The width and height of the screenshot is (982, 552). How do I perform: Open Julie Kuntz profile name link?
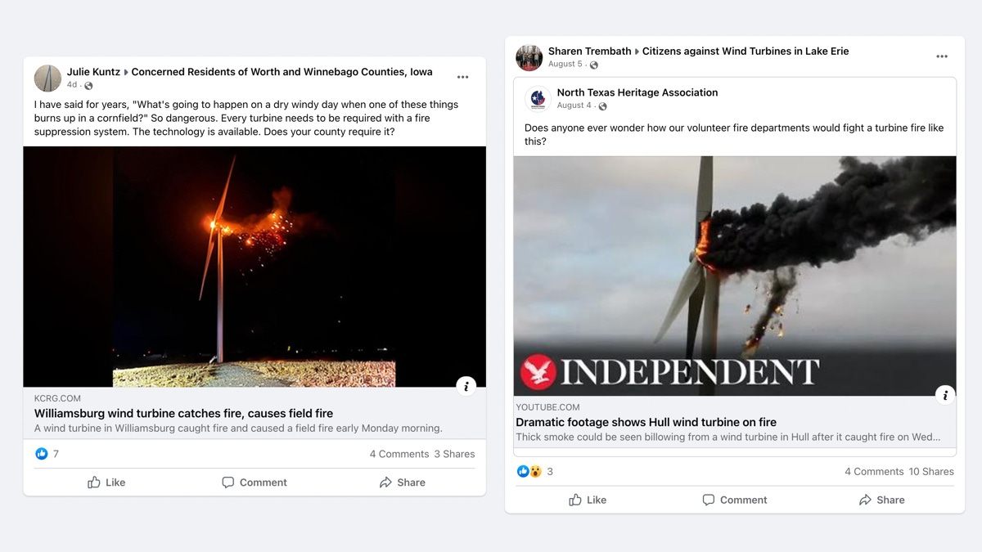(x=93, y=72)
